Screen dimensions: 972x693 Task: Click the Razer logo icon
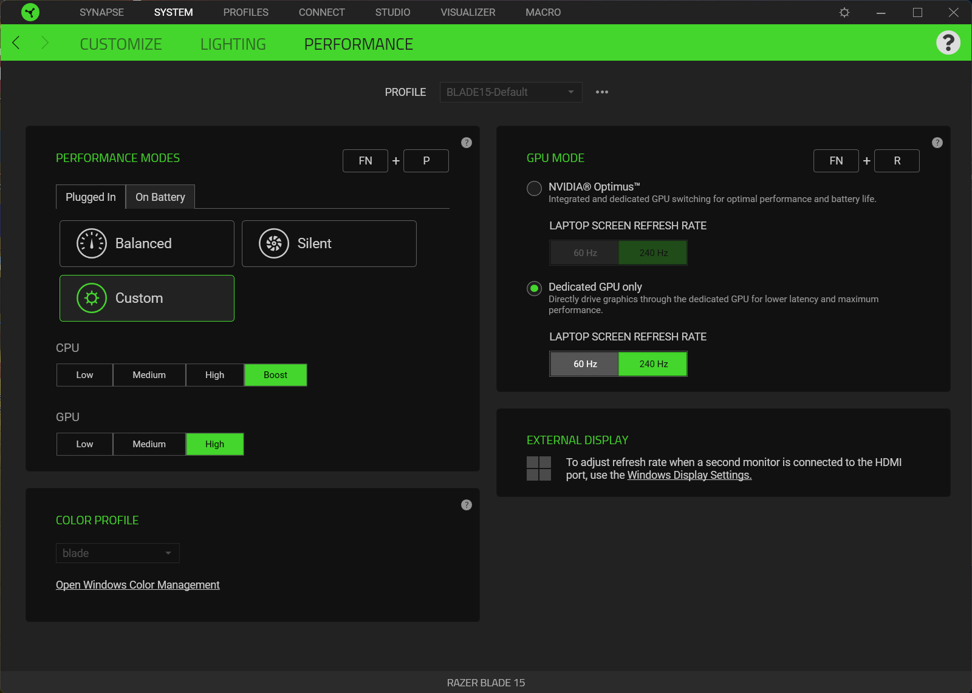[x=30, y=12]
